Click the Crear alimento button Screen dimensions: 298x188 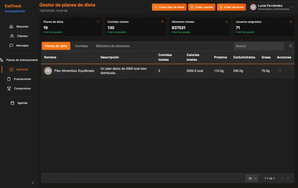[x=231, y=7]
